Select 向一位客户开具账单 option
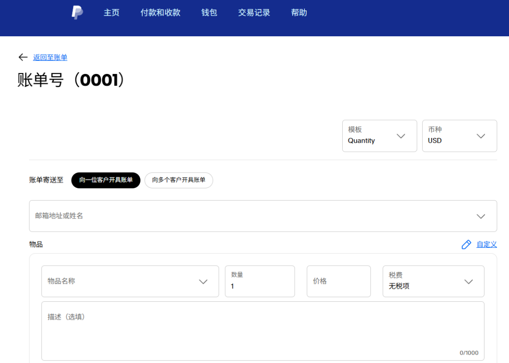This screenshot has height=363, width=509. click(106, 180)
